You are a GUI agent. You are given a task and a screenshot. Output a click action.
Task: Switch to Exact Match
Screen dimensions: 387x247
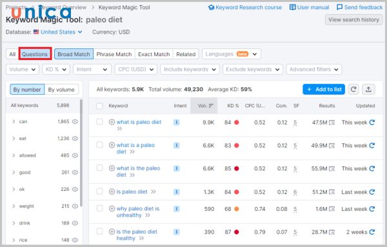tap(154, 54)
